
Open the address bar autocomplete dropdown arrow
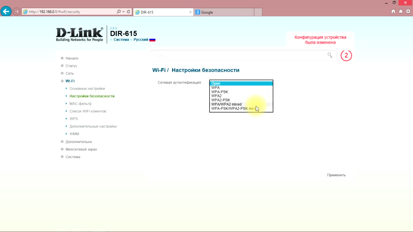pyautogui.click(x=124, y=12)
